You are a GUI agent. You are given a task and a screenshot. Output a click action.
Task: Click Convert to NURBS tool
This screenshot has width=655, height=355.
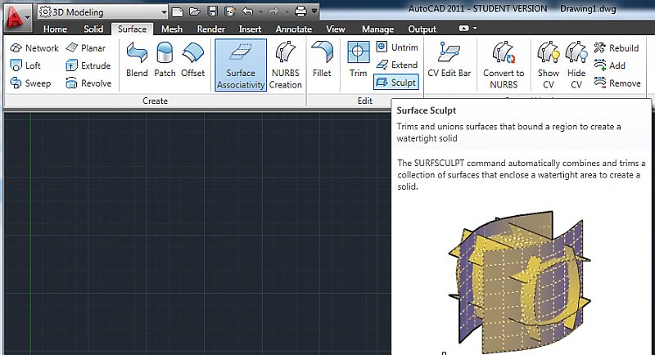coord(504,65)
